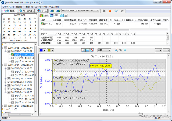
Task: Open the ヘルプ(H) menu
Action: (x=54, y=7)
